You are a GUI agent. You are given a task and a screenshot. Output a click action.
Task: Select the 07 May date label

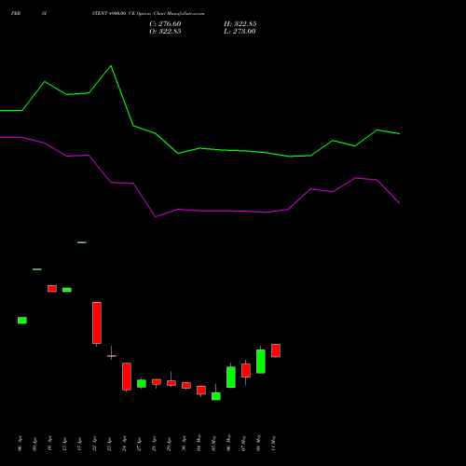(x=244, y=443)
